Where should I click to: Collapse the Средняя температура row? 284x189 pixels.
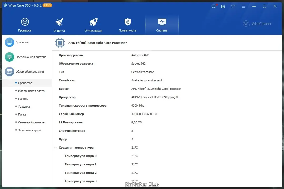coord(55,148)
